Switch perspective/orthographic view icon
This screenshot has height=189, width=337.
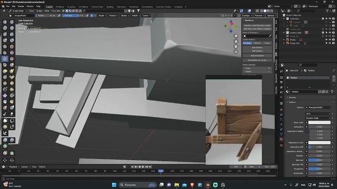click(236, 52)
